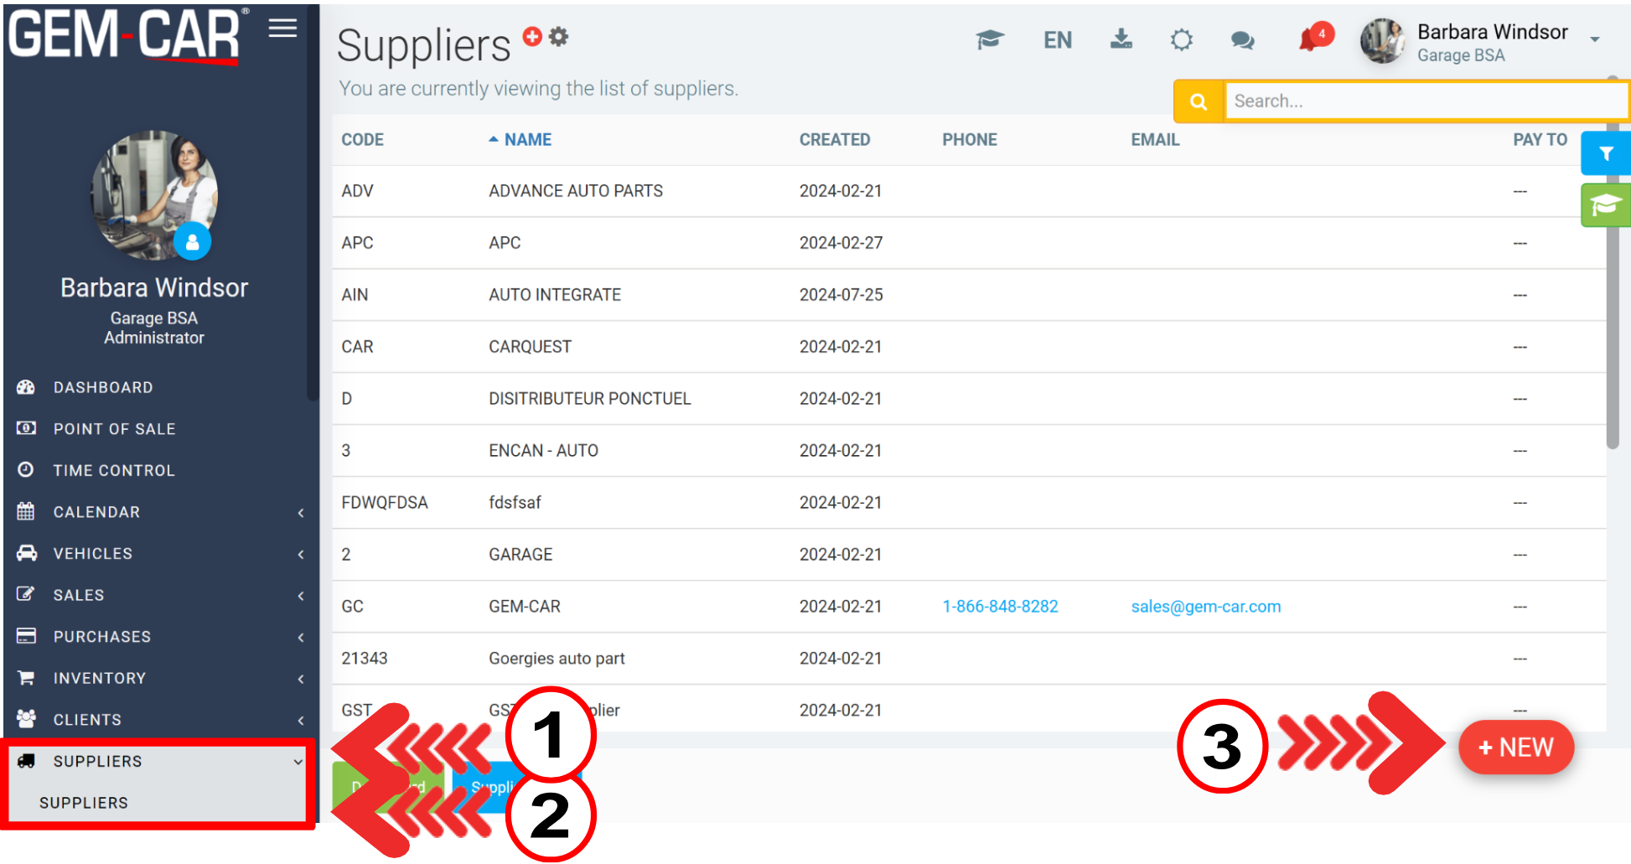1631x864 pixels.
Task: Click the red + NEW button
Action: (x=1515, y=748)
